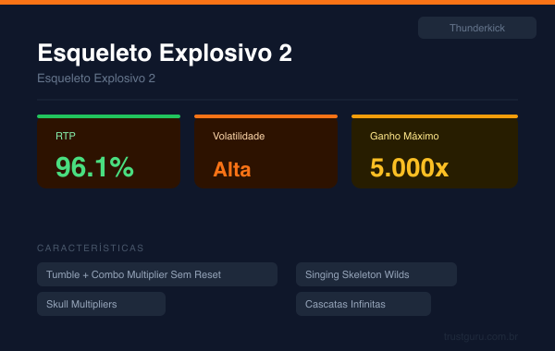Screen dimensions: 555x351
Task: Click the Thunderkick provider badge
Action: tap(476, 28)
